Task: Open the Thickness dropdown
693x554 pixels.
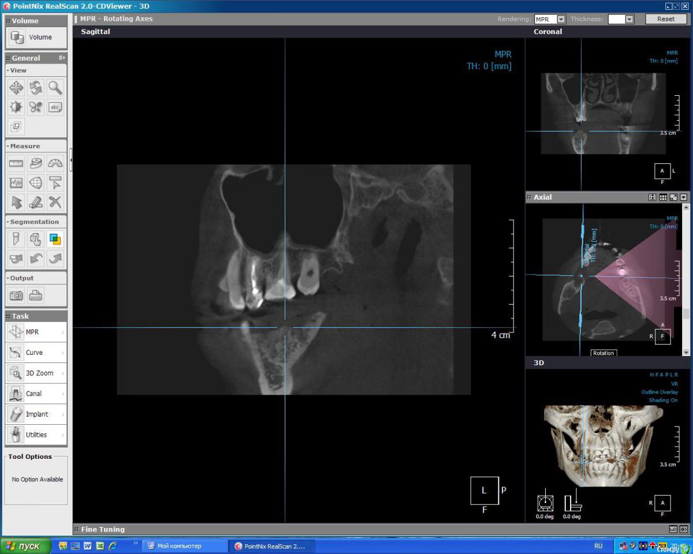Action: coord(629,19)
